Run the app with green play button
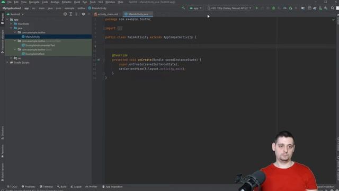Screen dimensions: 339x191 [256, 8]
